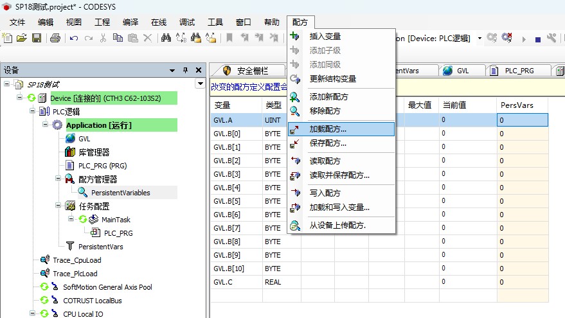Click the Toggle bookmark toolbar icon
Viewport: 565px width, 318px height.
coord(229,38)
